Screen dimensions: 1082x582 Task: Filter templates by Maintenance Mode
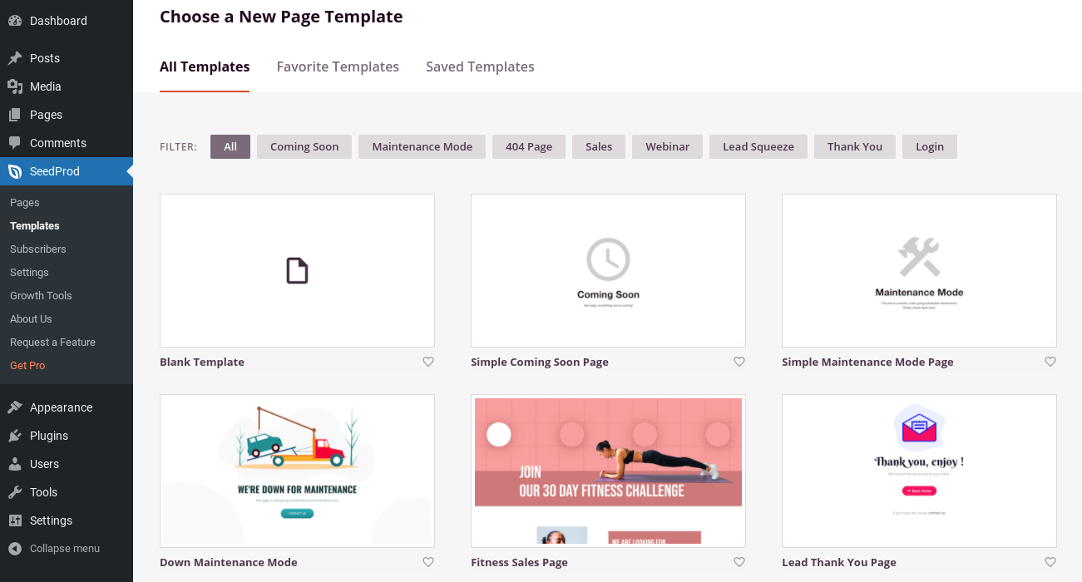click(x=422, y=146)
